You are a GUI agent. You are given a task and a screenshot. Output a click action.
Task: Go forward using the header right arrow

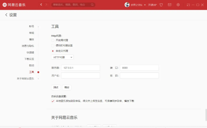(x=46, y=5)
